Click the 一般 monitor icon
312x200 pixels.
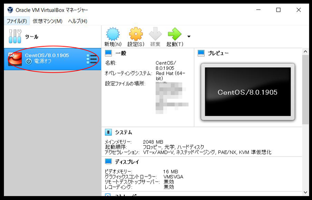pyautogui.click(x=108, y=53)
